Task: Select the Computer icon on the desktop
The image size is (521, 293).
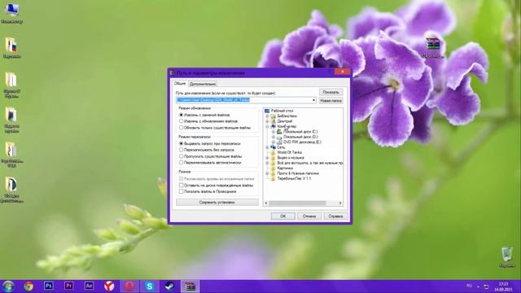Action: click(x=11, y=13)
